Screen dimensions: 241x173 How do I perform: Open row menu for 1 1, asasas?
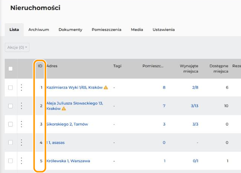pyautogui.click(x=21, y=143)
